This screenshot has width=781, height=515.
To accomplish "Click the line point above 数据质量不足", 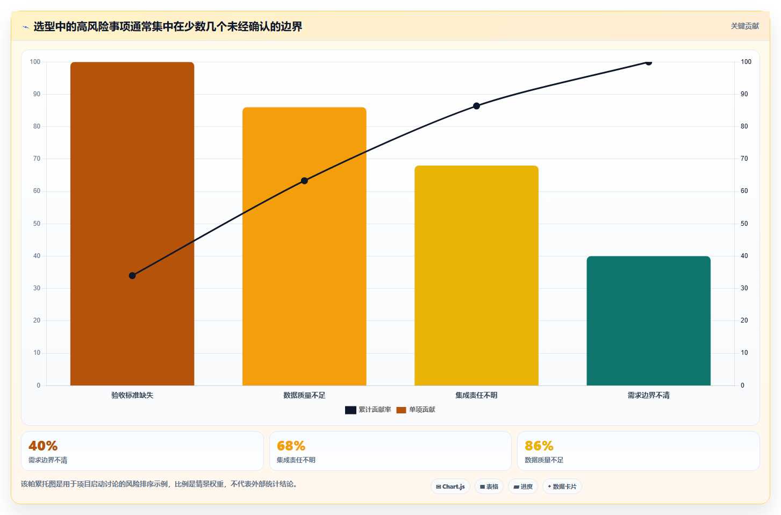I will pyautogui.click(x=304, y=181).
